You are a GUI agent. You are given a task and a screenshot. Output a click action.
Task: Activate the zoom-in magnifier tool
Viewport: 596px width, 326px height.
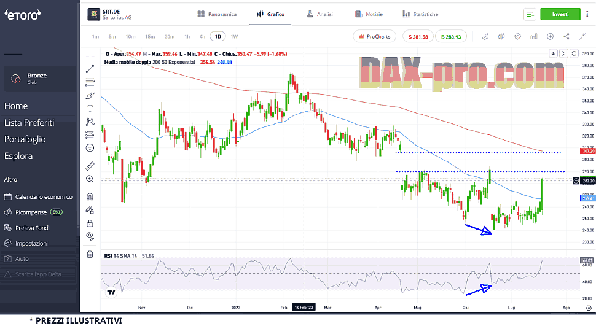coord(90,179)
